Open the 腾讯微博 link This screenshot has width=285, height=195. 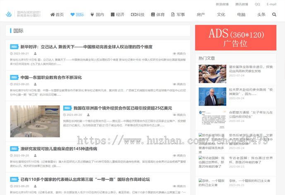[242, 4]
